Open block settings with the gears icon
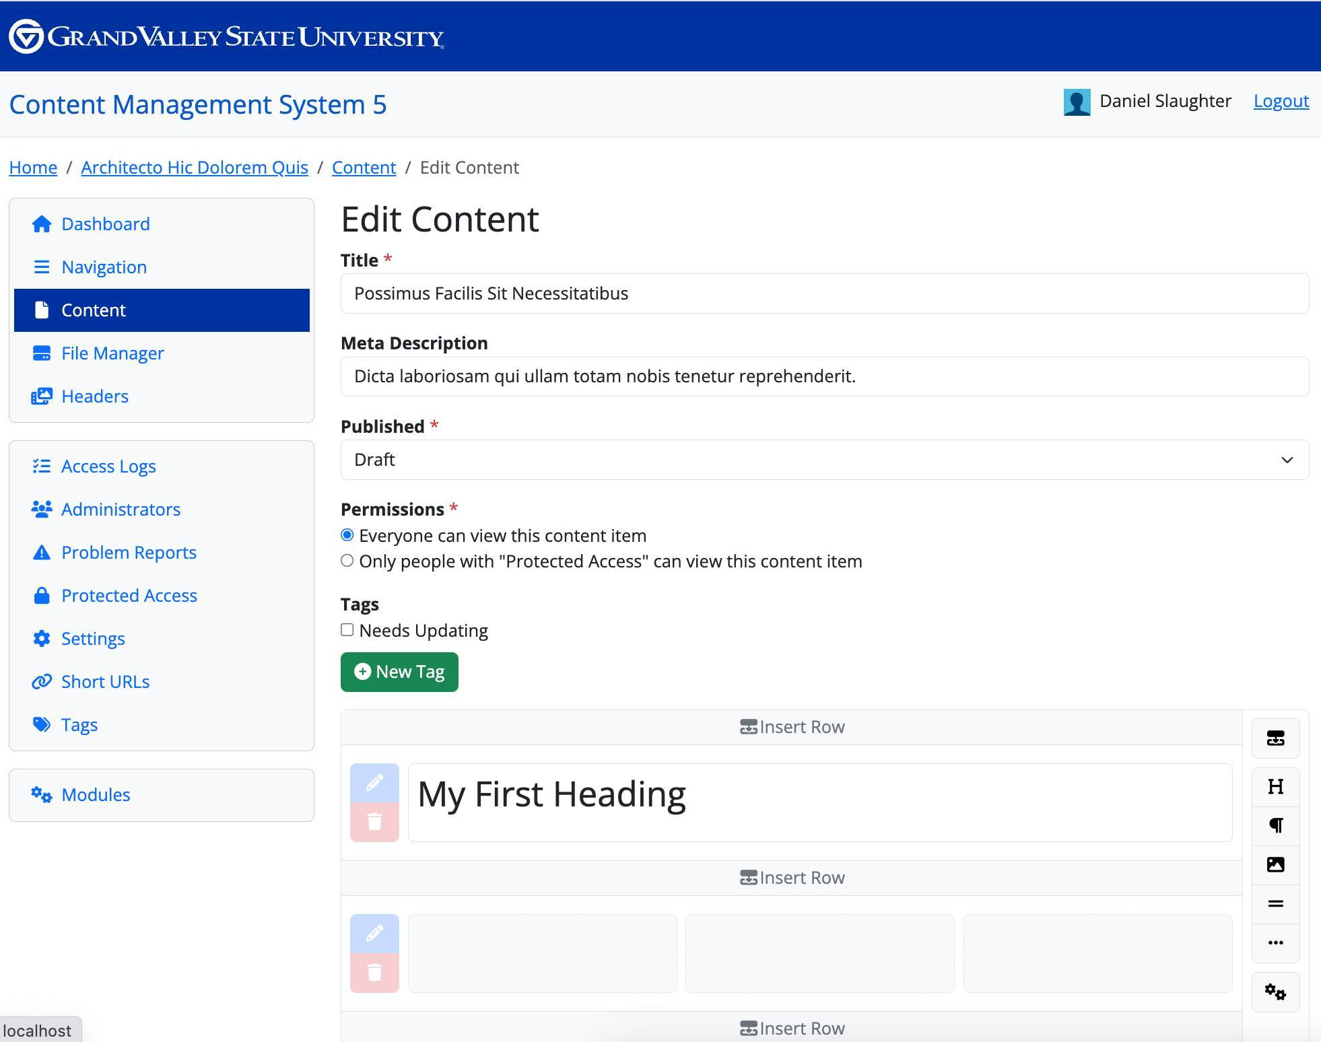 (1277, 992)
